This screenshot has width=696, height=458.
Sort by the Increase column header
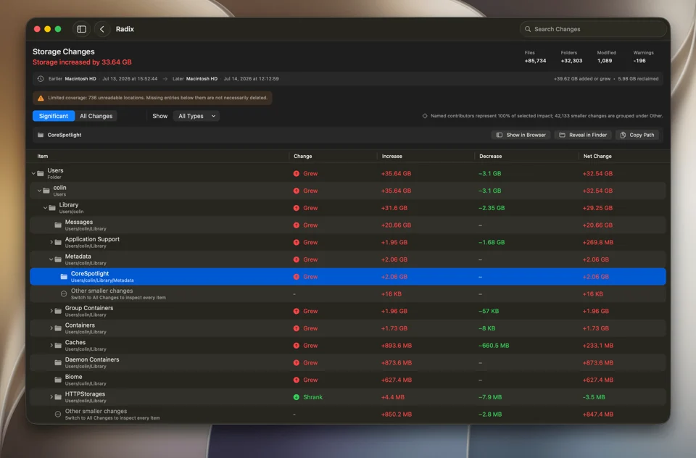pyautogui.click(x=392, y=157)
